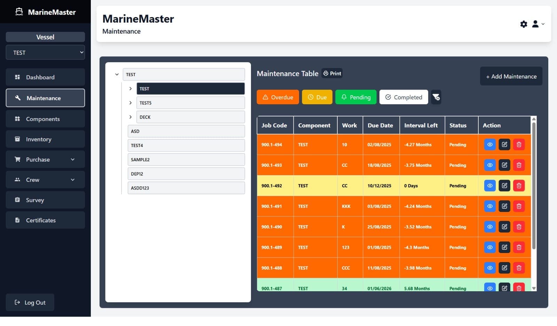Toggle the Overdue status filter
557x326 pixels.
pyautogui.click(x=277, y=97)
